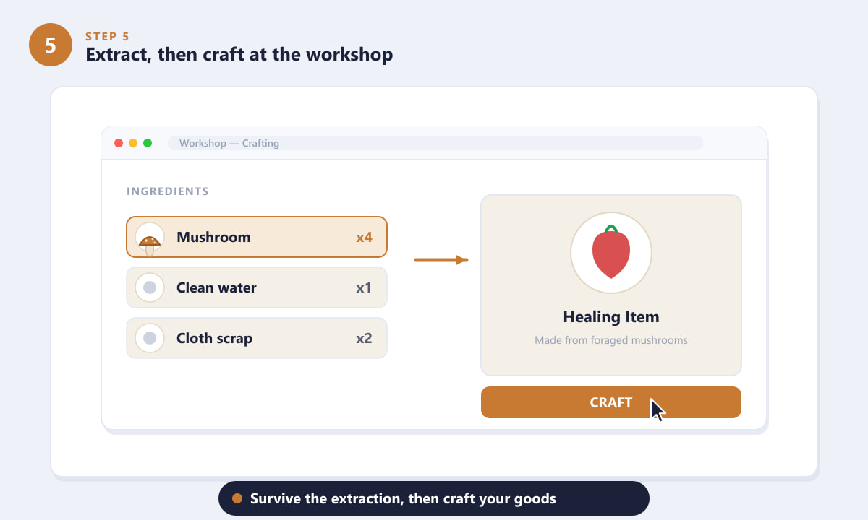The height and width of the screenshot is (520, 868).
Task: Select the Cloth scrap ingredient row
Action: [257, 338]
